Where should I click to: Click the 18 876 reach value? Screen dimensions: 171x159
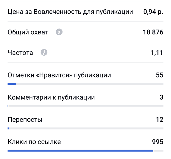click(153, 32)
